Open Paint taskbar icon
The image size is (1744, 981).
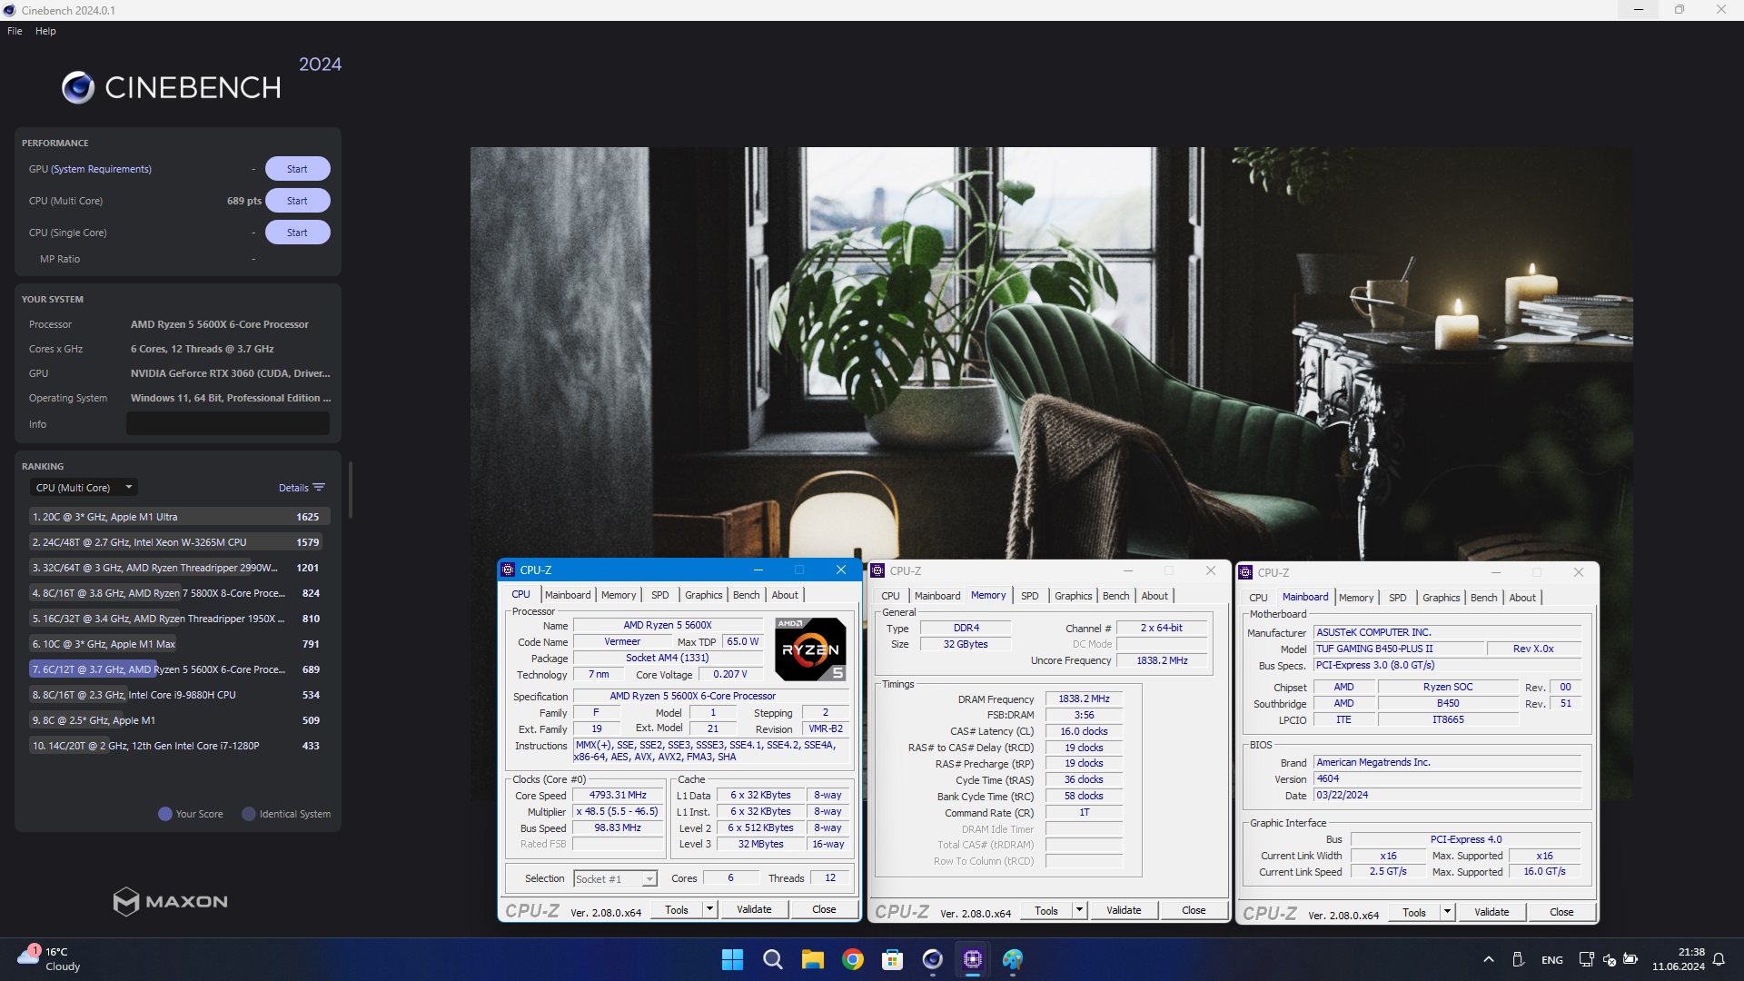pos(1013,959)
